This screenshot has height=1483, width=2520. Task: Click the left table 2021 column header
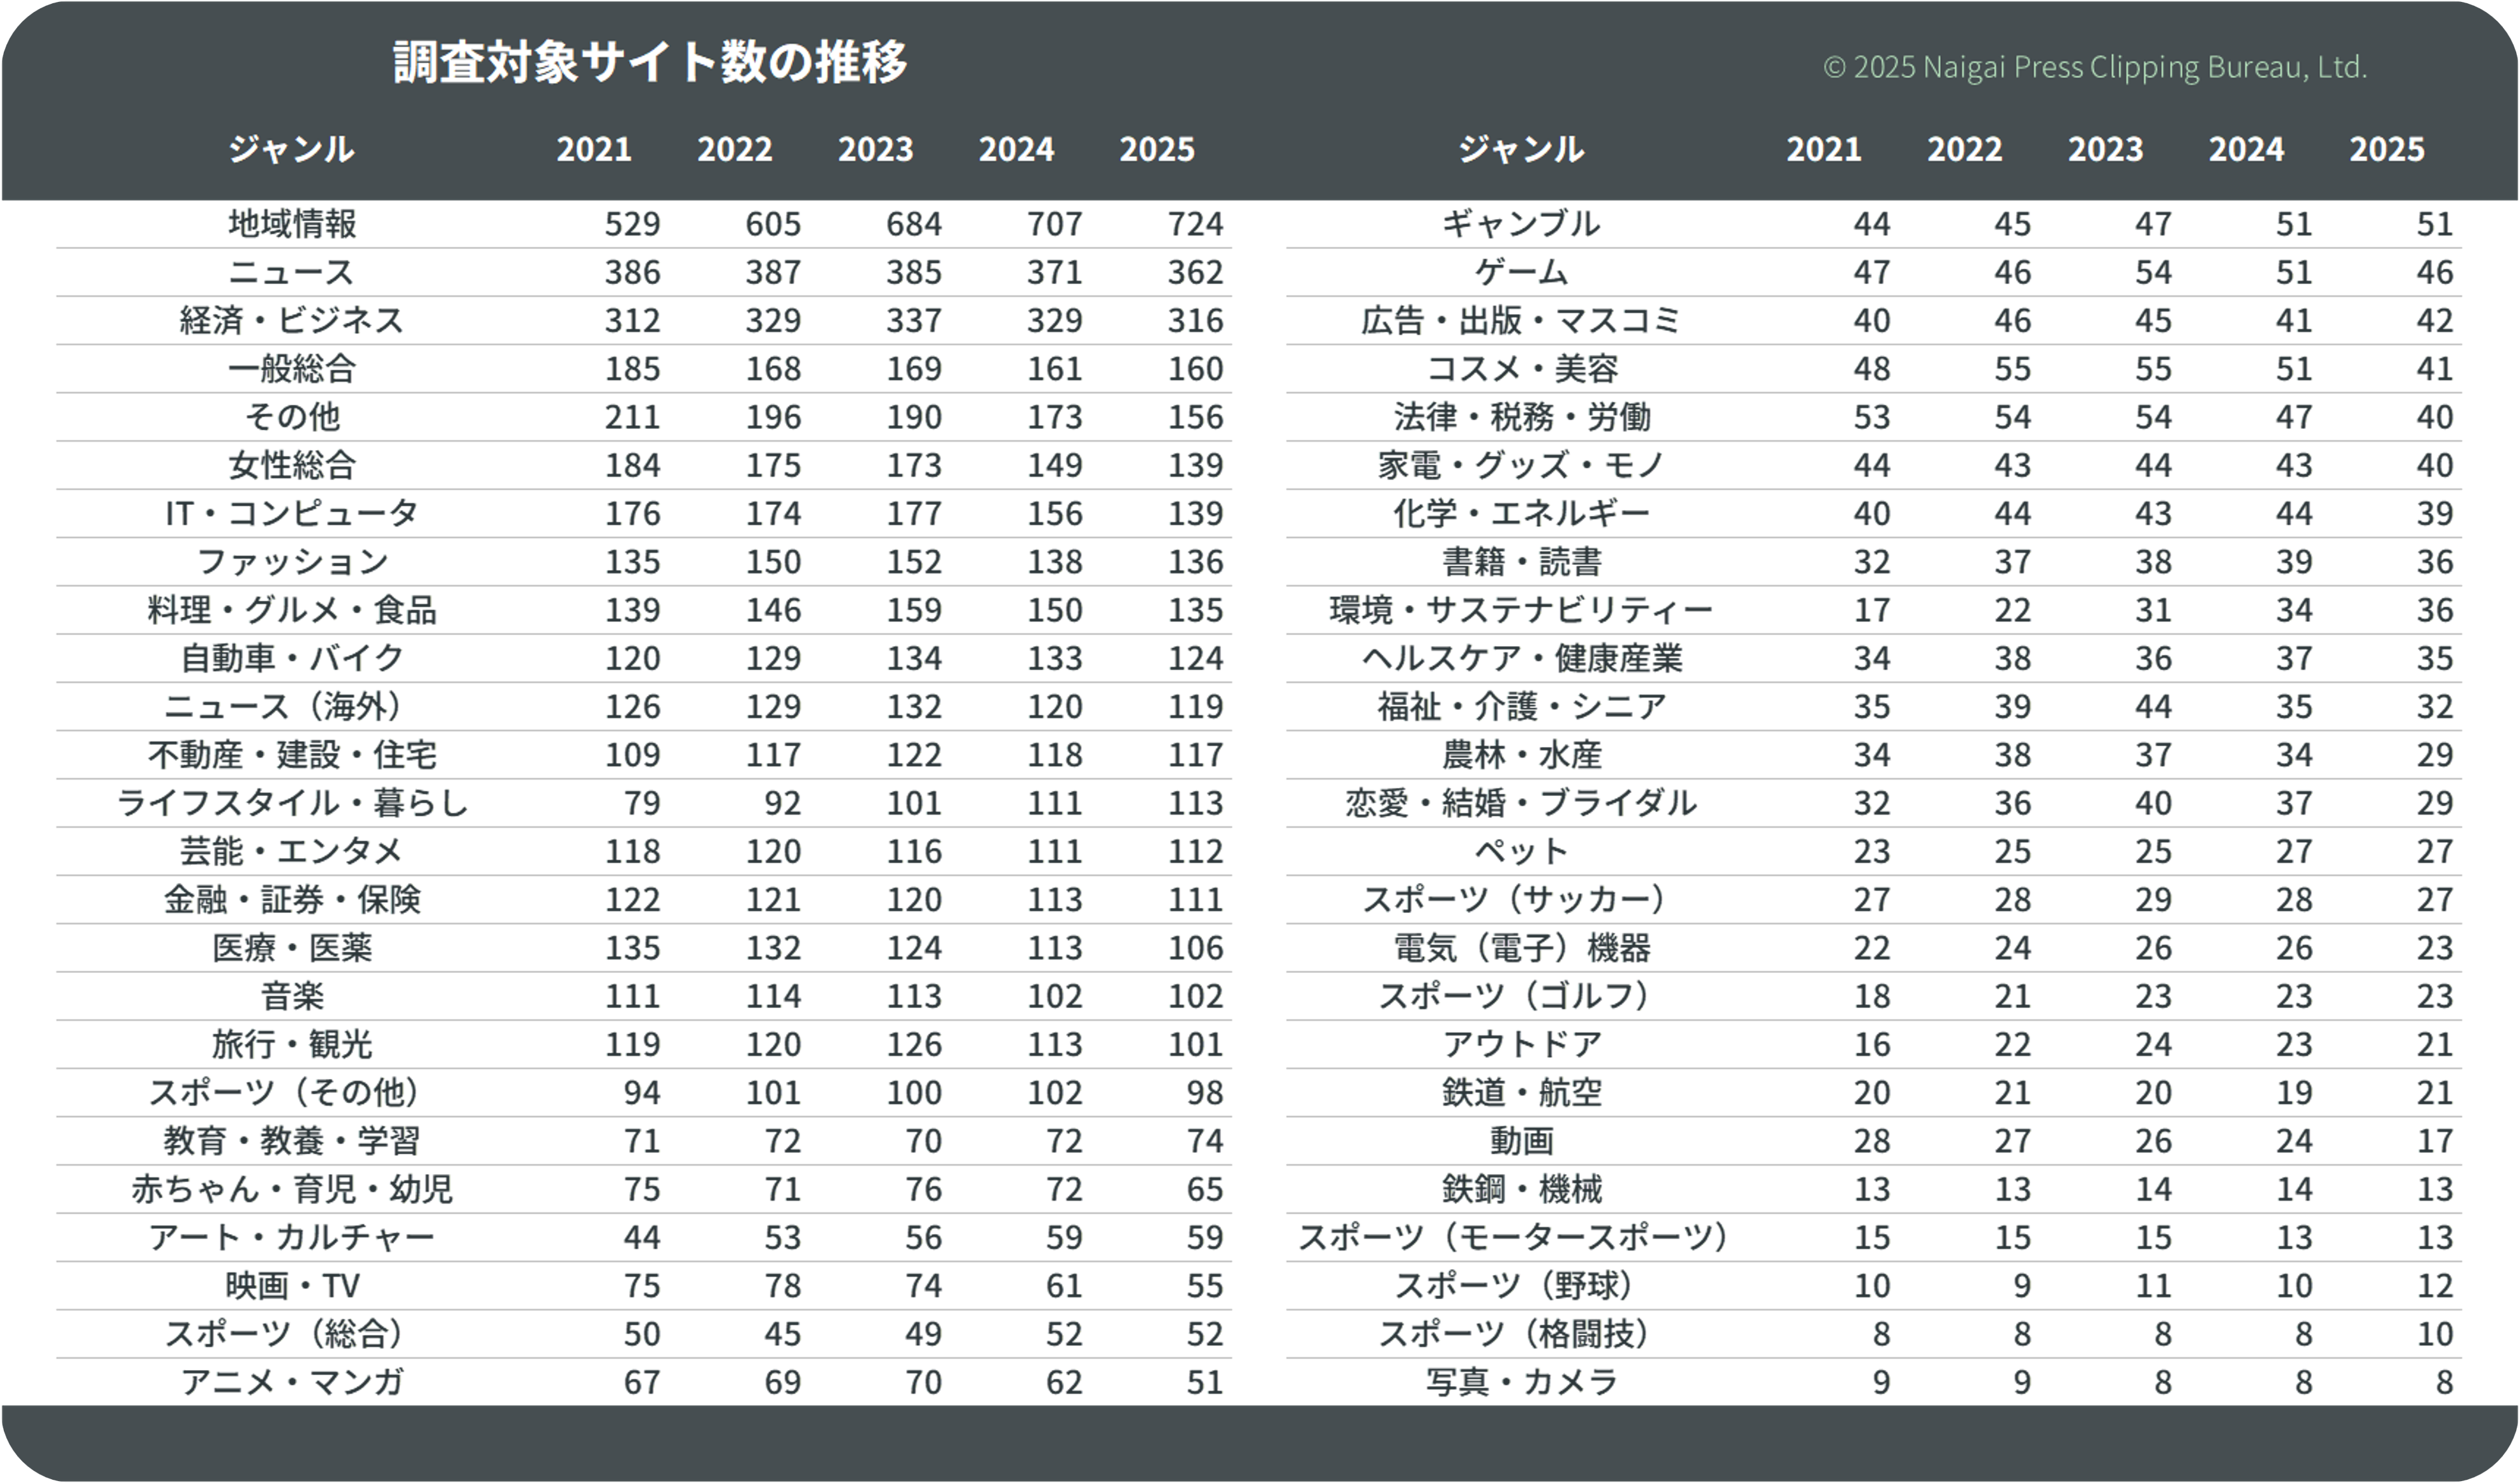pyautogui.click(x=594, y=149)
